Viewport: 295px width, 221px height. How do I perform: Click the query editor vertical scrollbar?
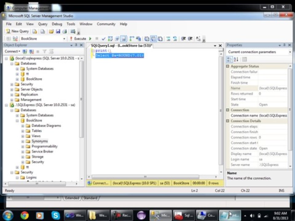point(221,111)
